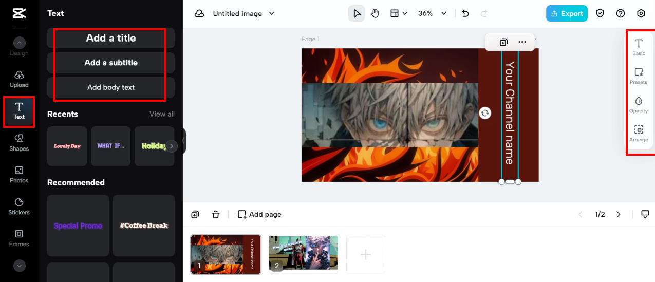This screenshot has height=282, width=655.
Task: Apply the #Coffee Break text preset
Action: [144, 225]
